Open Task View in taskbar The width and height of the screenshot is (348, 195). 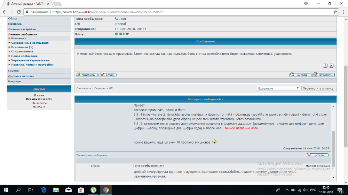coord(31,190)
